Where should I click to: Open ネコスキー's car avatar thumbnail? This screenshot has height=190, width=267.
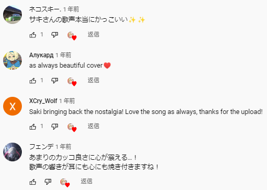tap(12, 15)
